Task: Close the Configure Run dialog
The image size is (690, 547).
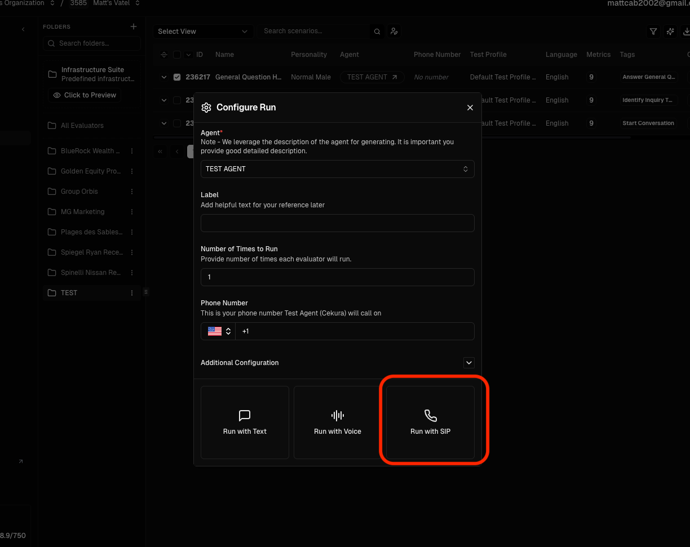Action: [470, 108]
